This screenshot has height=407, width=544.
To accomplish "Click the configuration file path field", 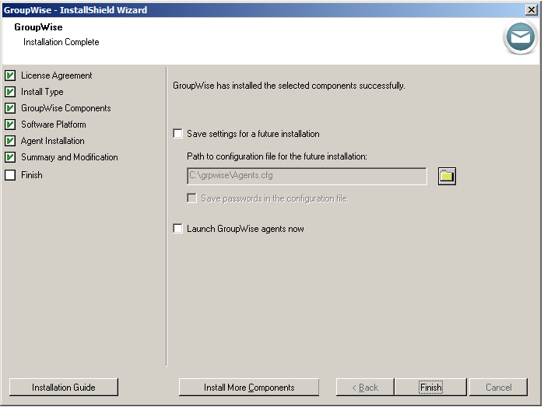I will 307,176.
